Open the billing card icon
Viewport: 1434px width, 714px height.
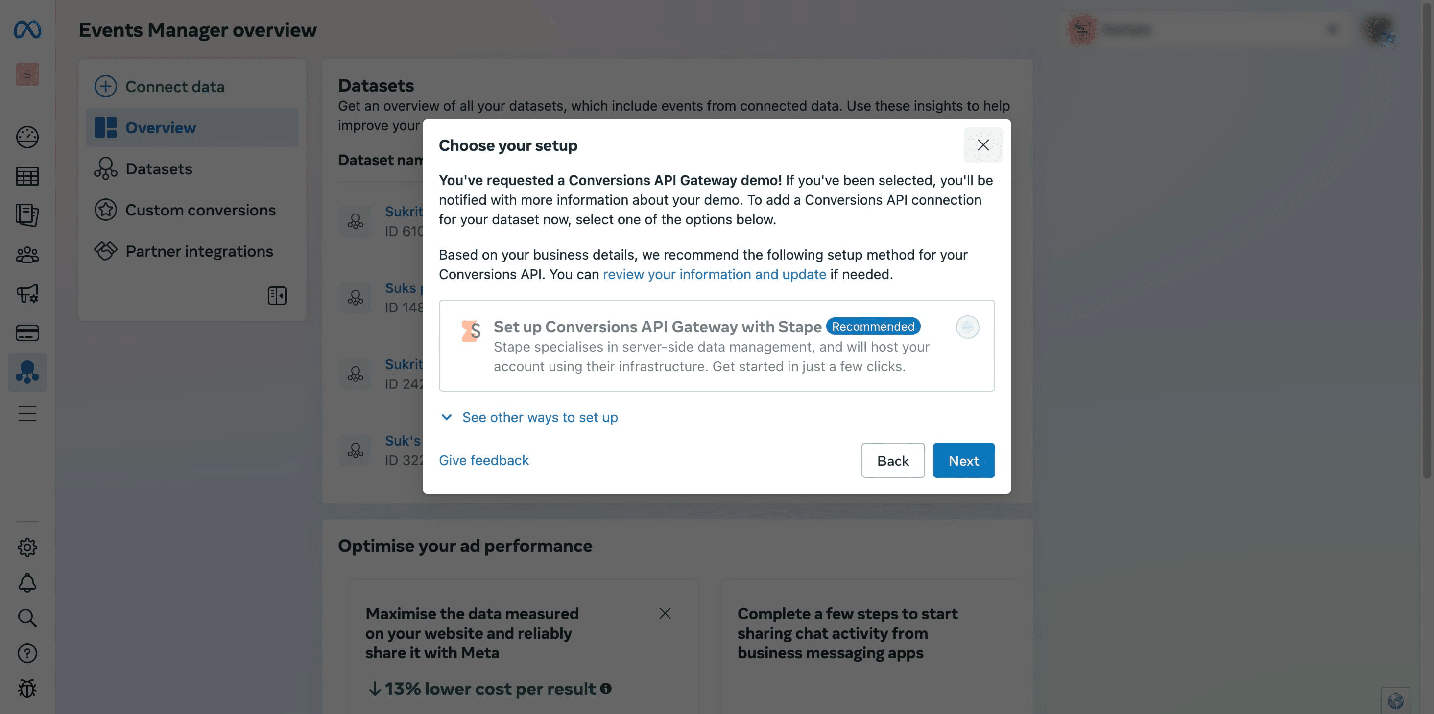pos(27,333)
